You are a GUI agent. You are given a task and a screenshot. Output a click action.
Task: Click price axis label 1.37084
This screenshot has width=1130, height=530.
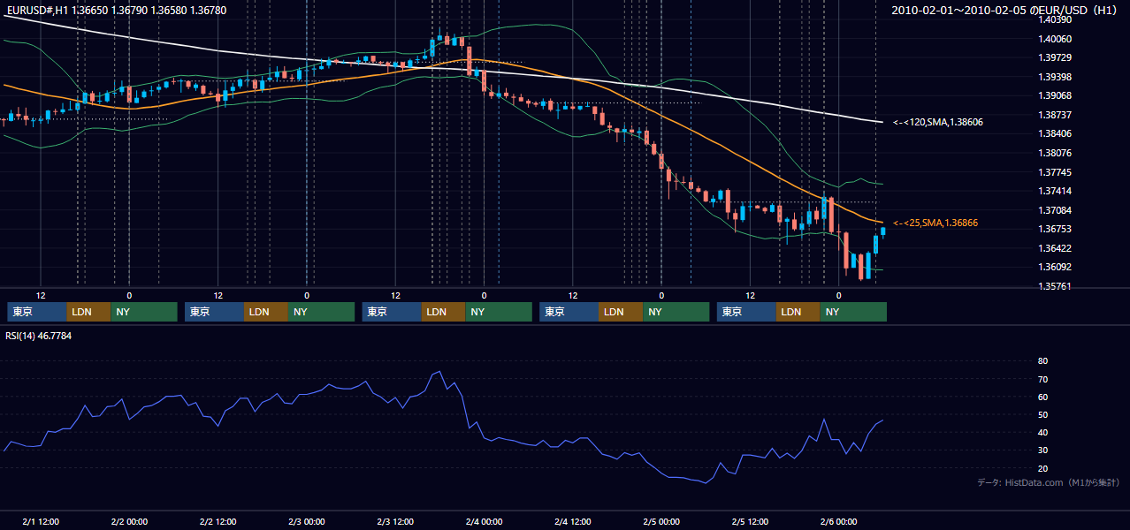point(1054,210)
